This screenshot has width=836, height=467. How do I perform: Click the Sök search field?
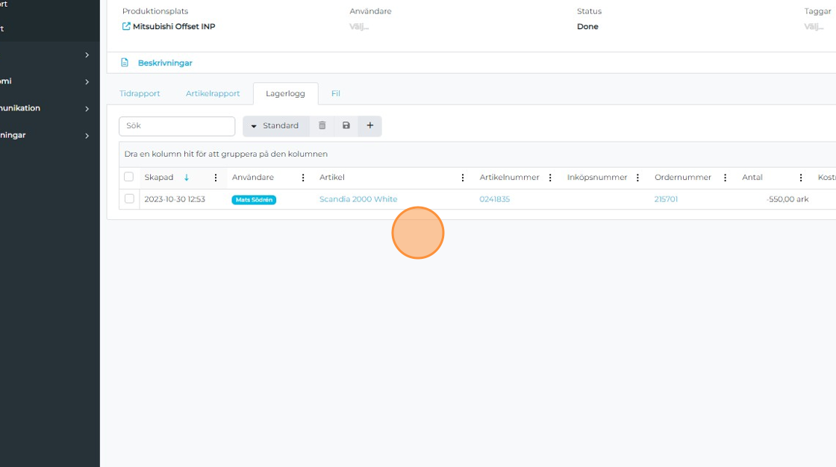point(177,126)
